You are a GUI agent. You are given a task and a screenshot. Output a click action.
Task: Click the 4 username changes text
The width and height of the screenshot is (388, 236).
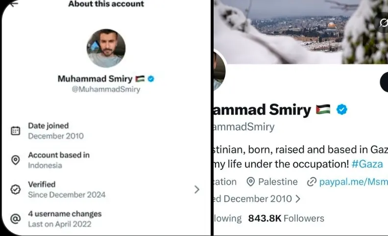[x=65, y=214]
